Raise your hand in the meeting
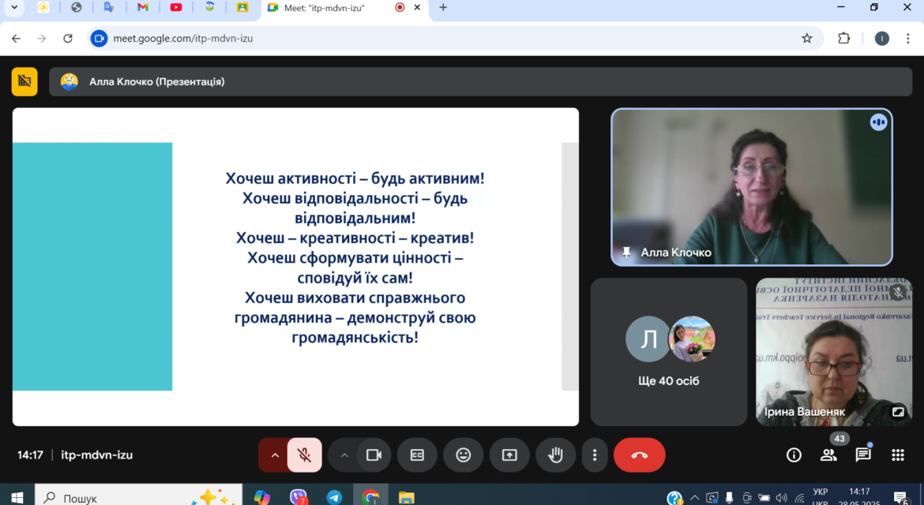The width and height of the screenshot is (924, 505). pos(555,455)
